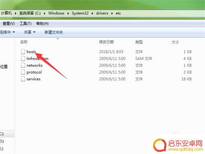This screenshot has width=205, height=154.
Task: Go to 计算机 in the address bar
Action: click(6, 13)
